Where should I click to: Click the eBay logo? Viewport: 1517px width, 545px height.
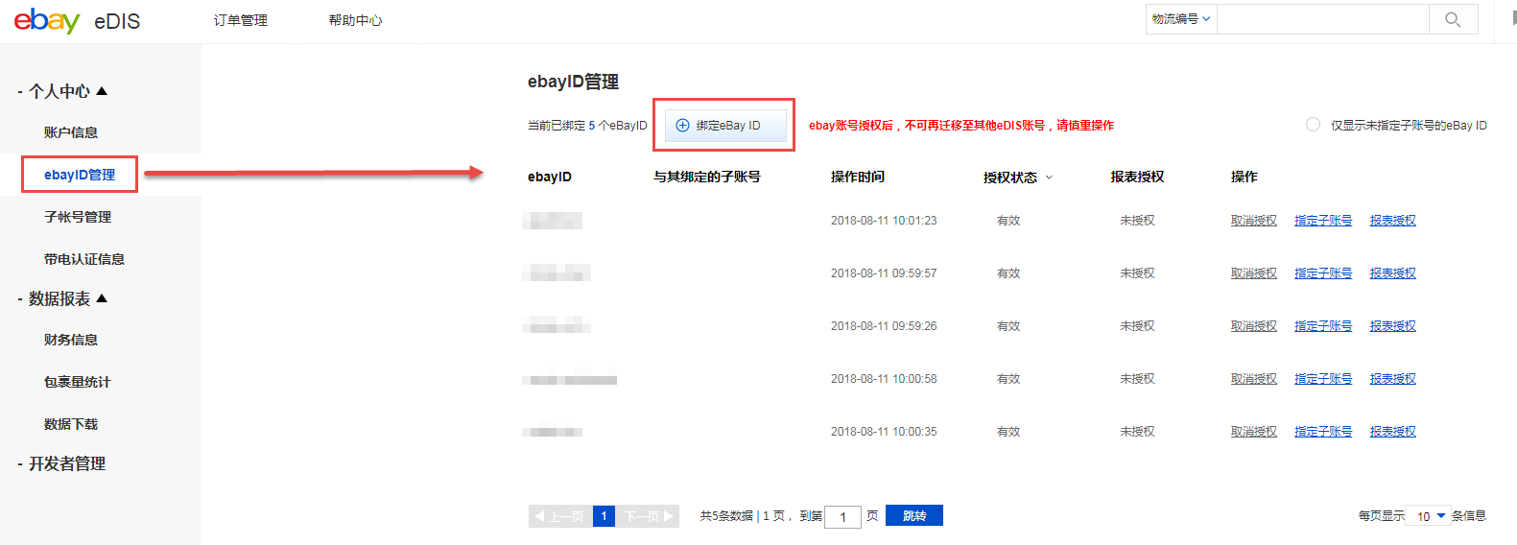(x=47, y=20)
